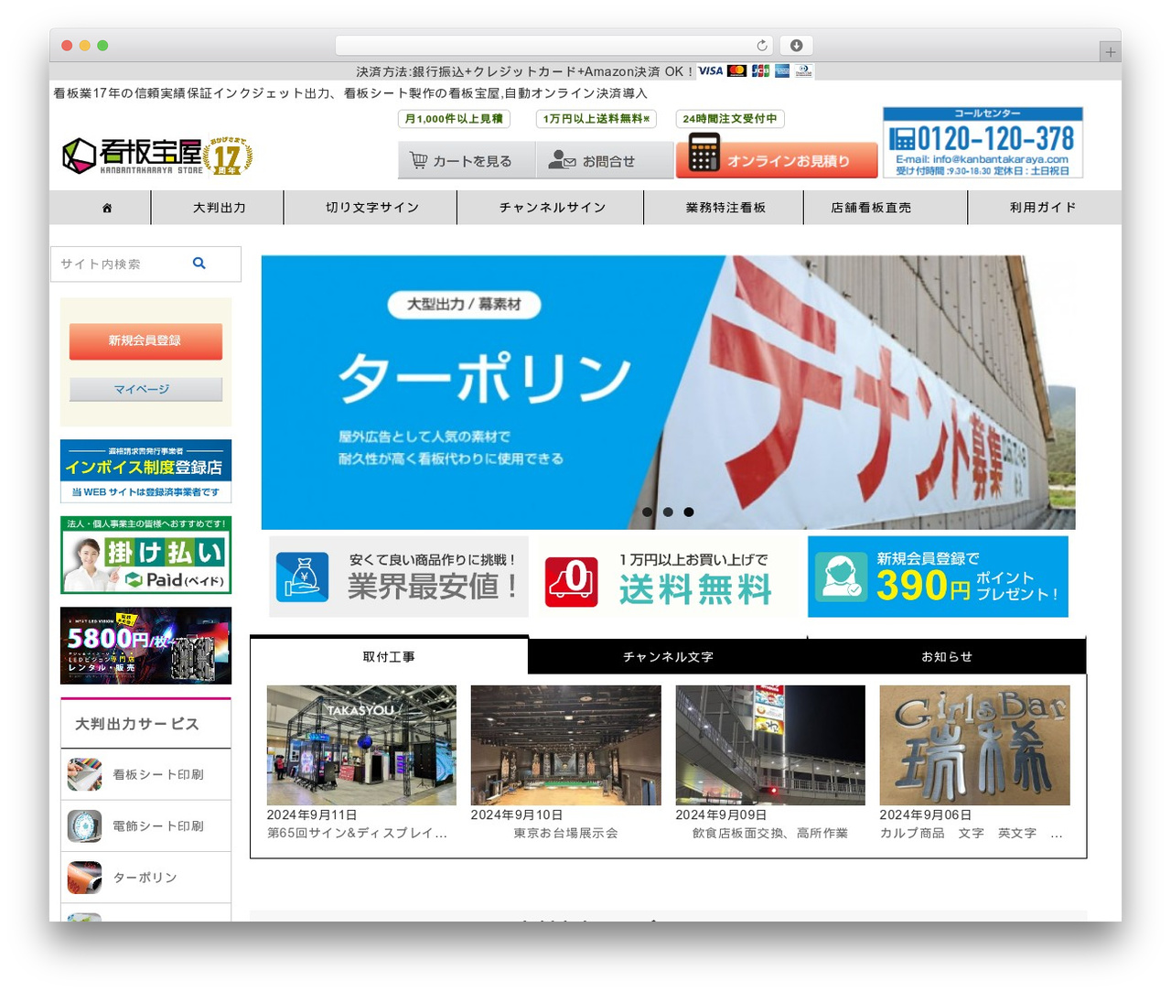Open a new browser tab with plus
This screenshot has height=992, width=1171.
pos(1111,52)
